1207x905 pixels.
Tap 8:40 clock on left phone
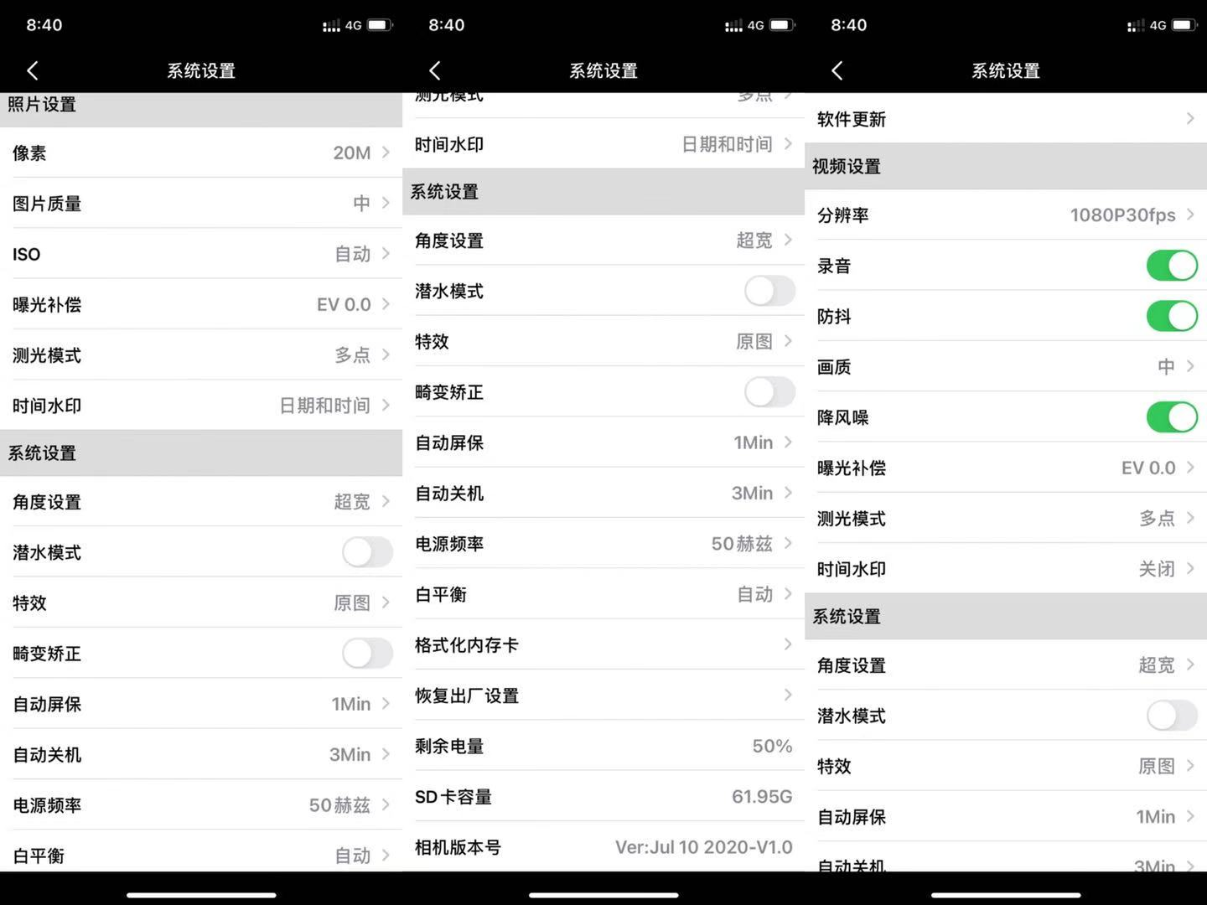[x=44, y=25]
